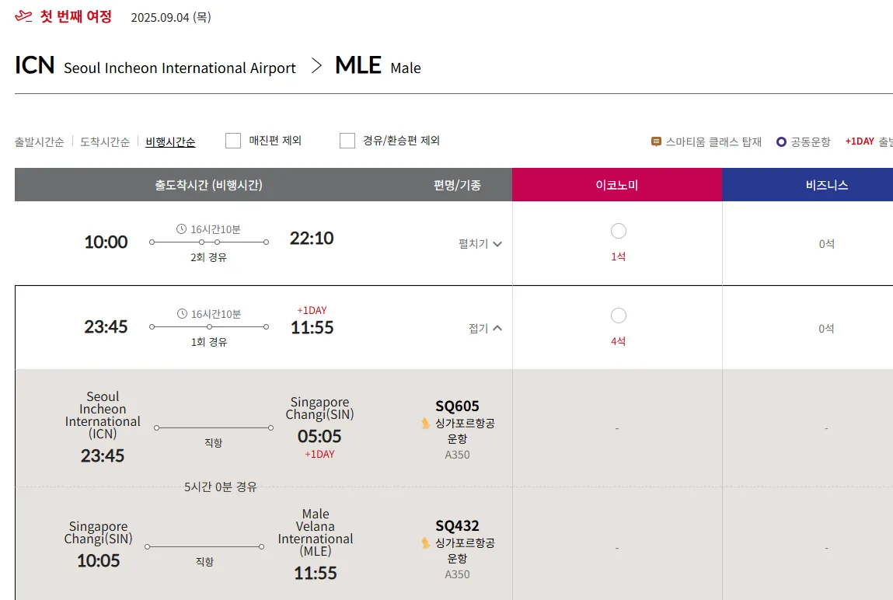This screenshot has height=600, width=893.
Task: Click the 공동운항 circle legend icon
Action: (x=781, y=142)
